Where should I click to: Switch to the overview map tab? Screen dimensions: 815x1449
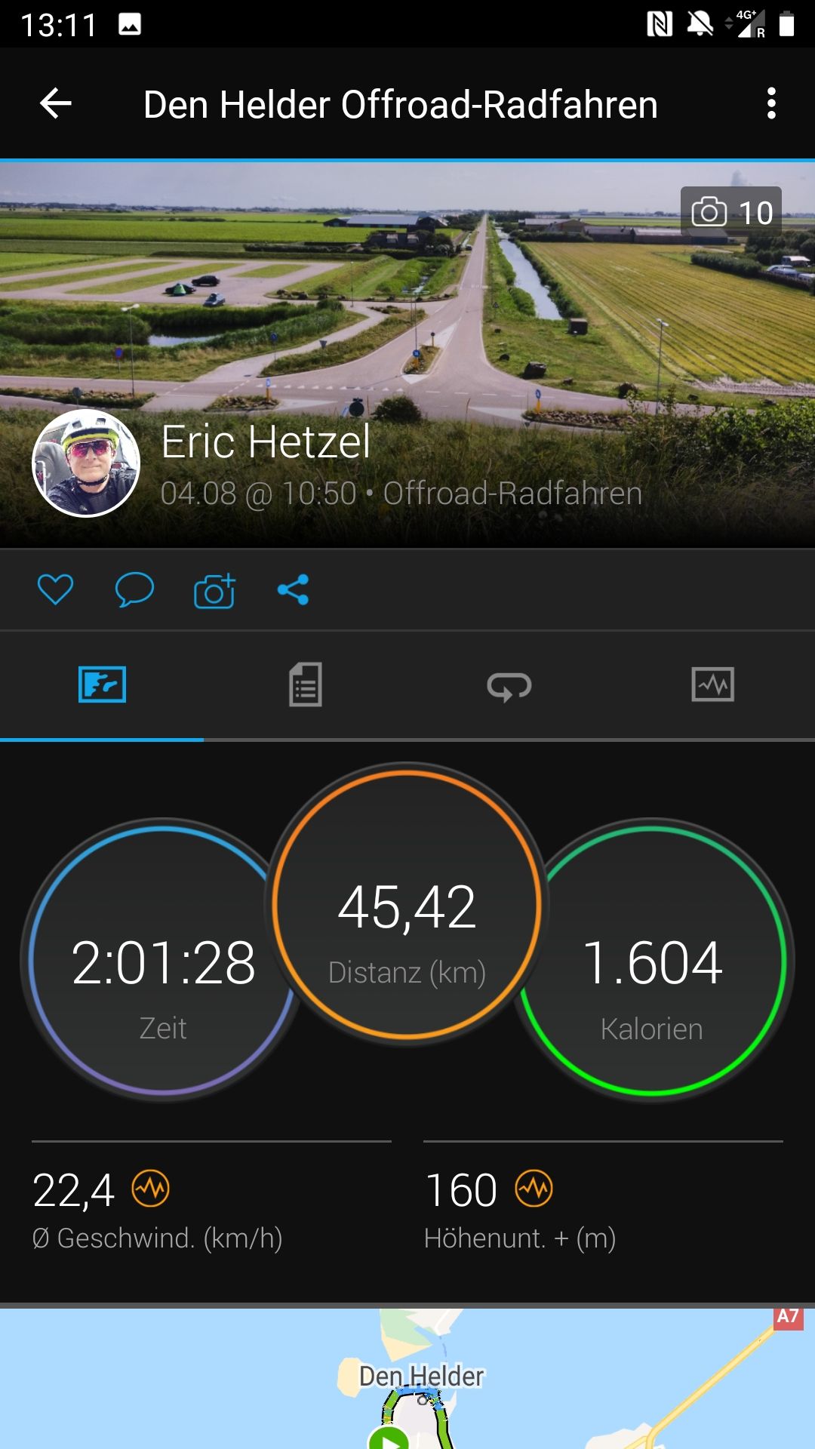[x=102, y=685]
